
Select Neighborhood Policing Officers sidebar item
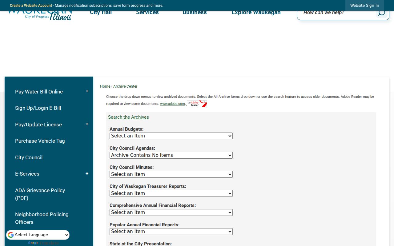tap(42, 218)
